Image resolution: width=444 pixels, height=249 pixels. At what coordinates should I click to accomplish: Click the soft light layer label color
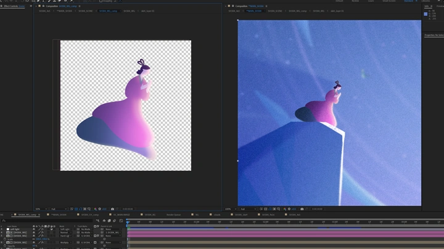tap(7, 229)
